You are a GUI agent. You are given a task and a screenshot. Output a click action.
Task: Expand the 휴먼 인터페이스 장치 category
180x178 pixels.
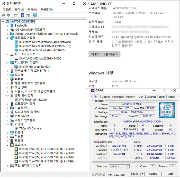(x=7, y=166)
